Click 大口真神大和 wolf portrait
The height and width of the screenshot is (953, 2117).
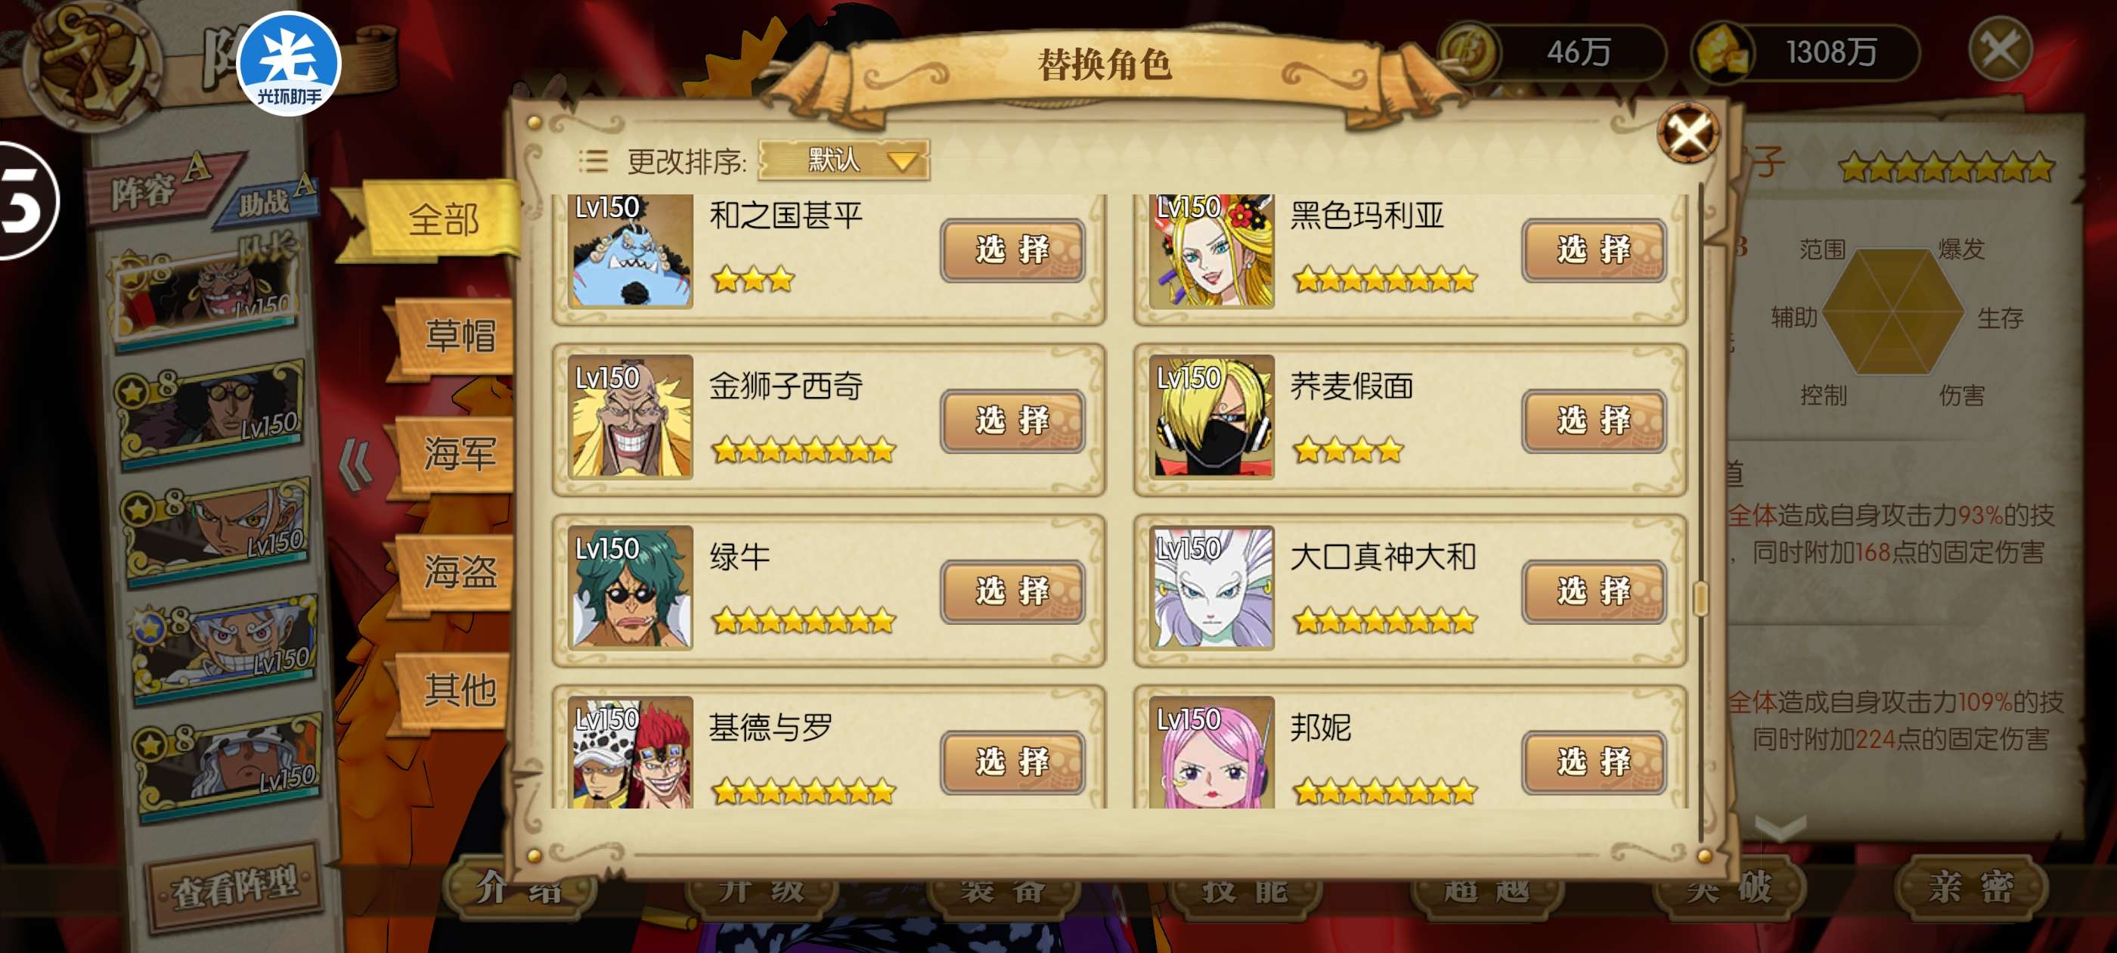click(1212, 587)
